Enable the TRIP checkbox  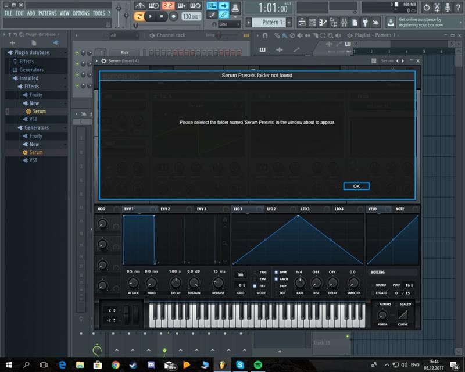pyautogui.click(x=276, y=286)
